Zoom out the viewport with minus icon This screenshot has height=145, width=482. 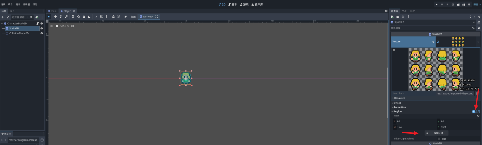(57, 26)
